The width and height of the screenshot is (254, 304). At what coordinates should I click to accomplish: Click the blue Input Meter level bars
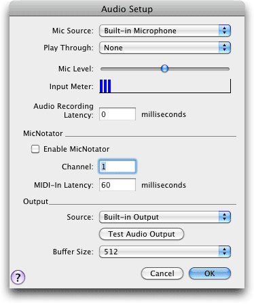tap(105, 86)
